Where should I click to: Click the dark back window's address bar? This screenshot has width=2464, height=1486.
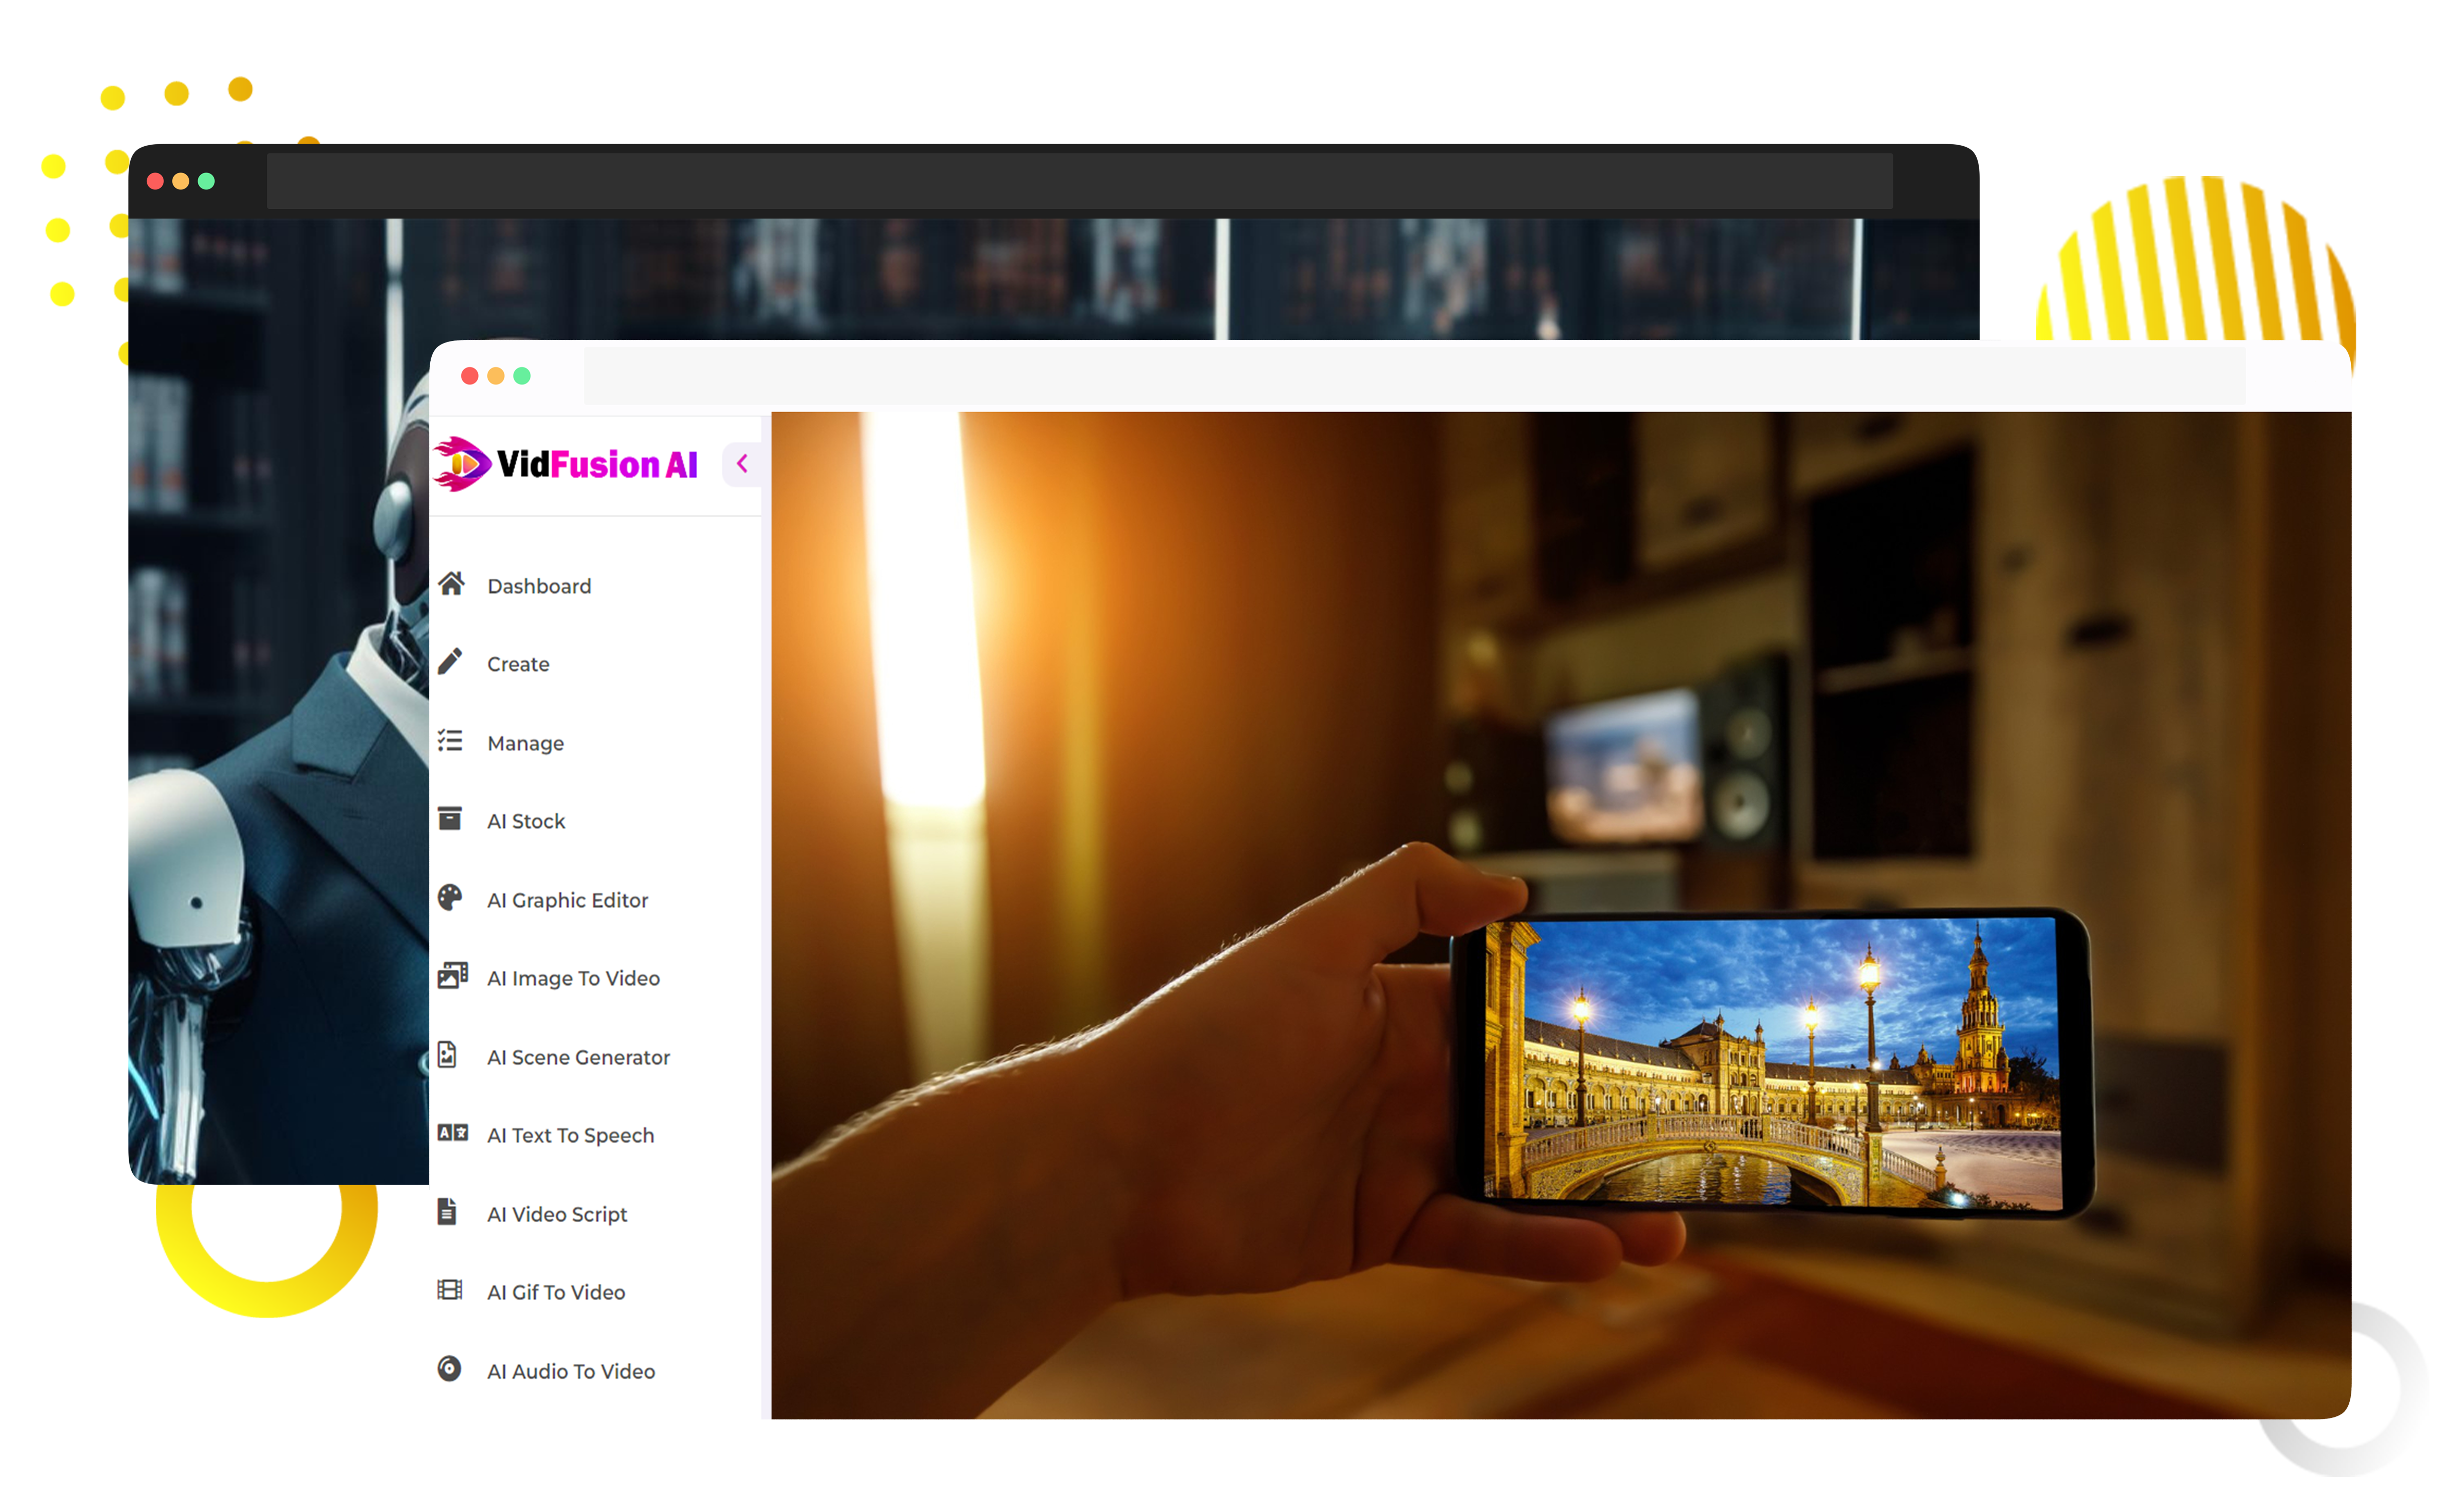1079,181
